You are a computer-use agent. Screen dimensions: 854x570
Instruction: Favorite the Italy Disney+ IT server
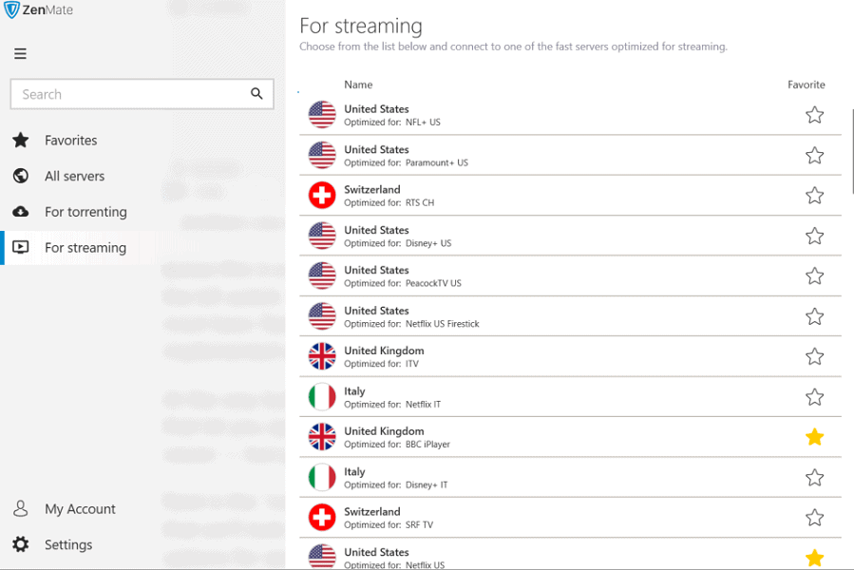click(814, 477)
